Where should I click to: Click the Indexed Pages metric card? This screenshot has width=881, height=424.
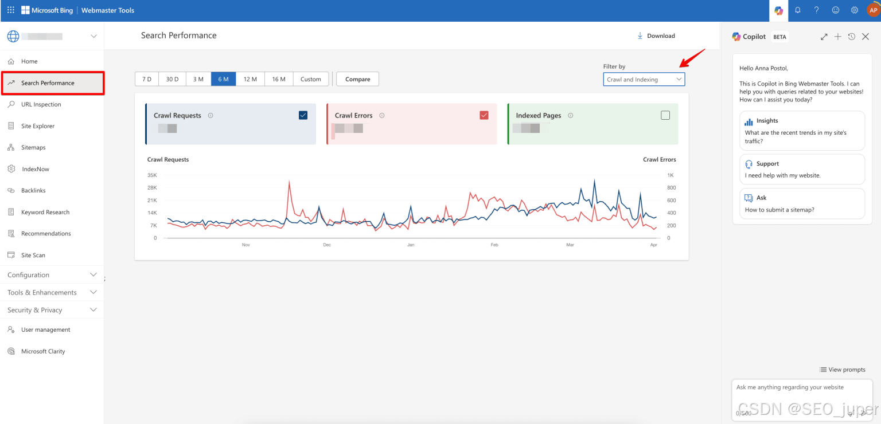coord(593,124)
